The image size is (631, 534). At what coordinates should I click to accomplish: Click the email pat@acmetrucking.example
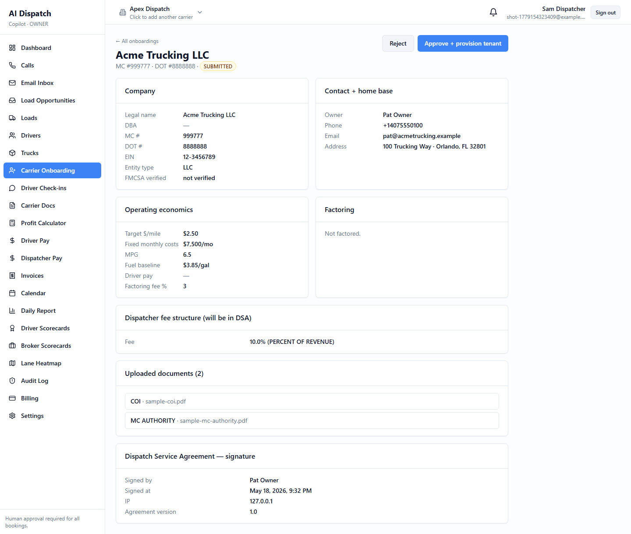(422, 136)
